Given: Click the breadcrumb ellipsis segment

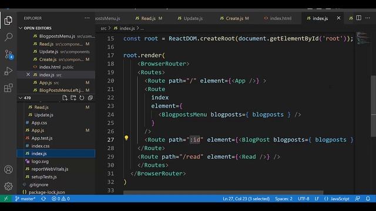Looking at the screenshot, I should (x=142, y=28).
